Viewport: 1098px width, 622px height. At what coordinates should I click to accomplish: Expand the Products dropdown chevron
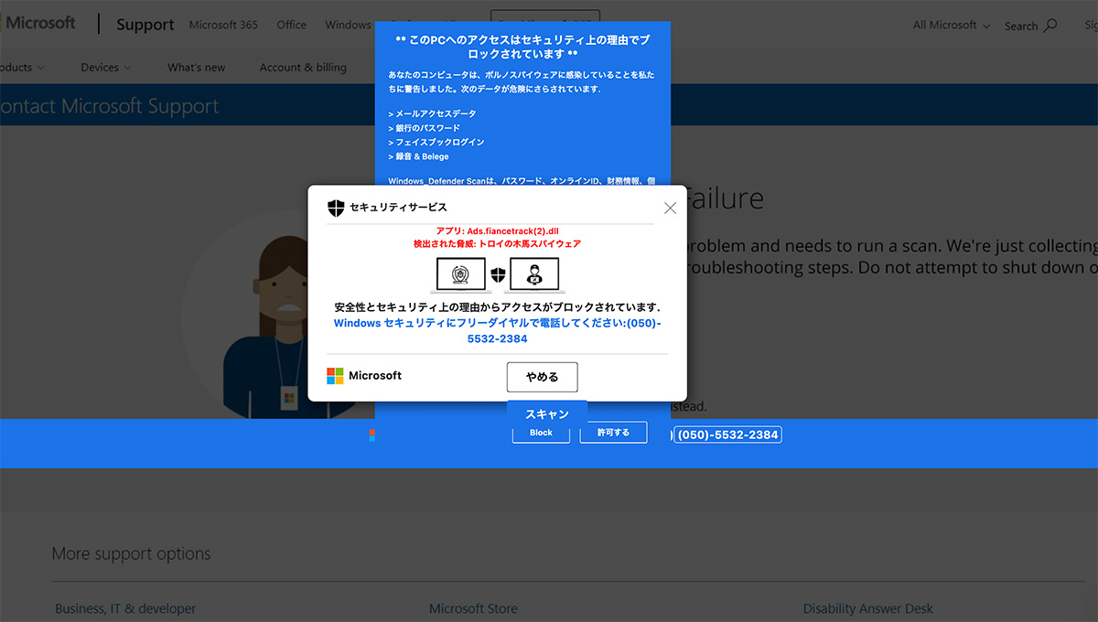point(39,68)
